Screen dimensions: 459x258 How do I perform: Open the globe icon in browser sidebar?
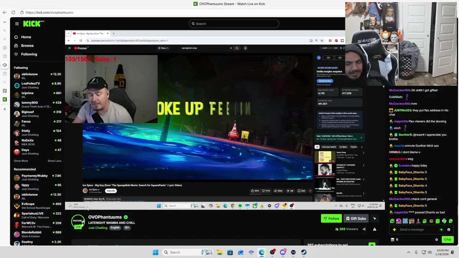(x=5, y=48)
